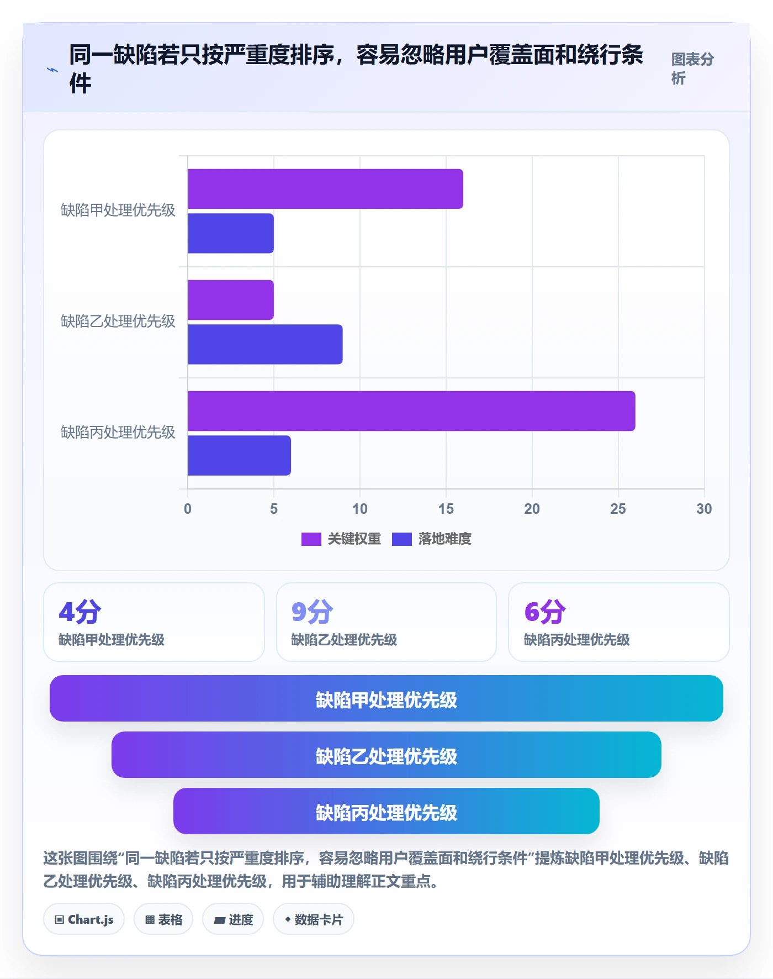This screenshot has height=979, width=773.
Task: Click the description paragraph starting with 这张图围绕
Action: click(x=386, y=870)
